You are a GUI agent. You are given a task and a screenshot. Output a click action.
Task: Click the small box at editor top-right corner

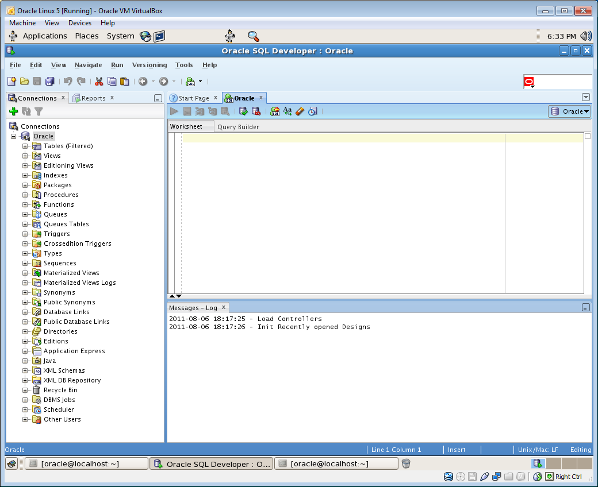[587, 136]
